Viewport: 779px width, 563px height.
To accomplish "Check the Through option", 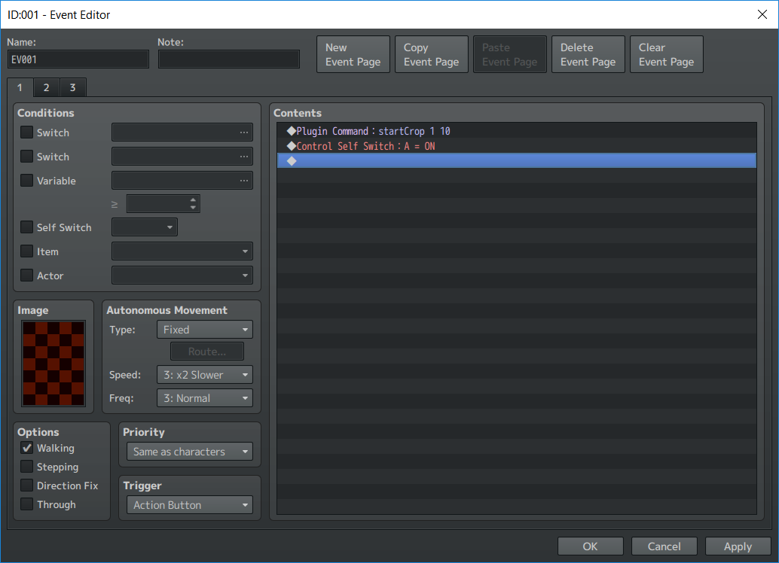I will click(x=27, y=504).
